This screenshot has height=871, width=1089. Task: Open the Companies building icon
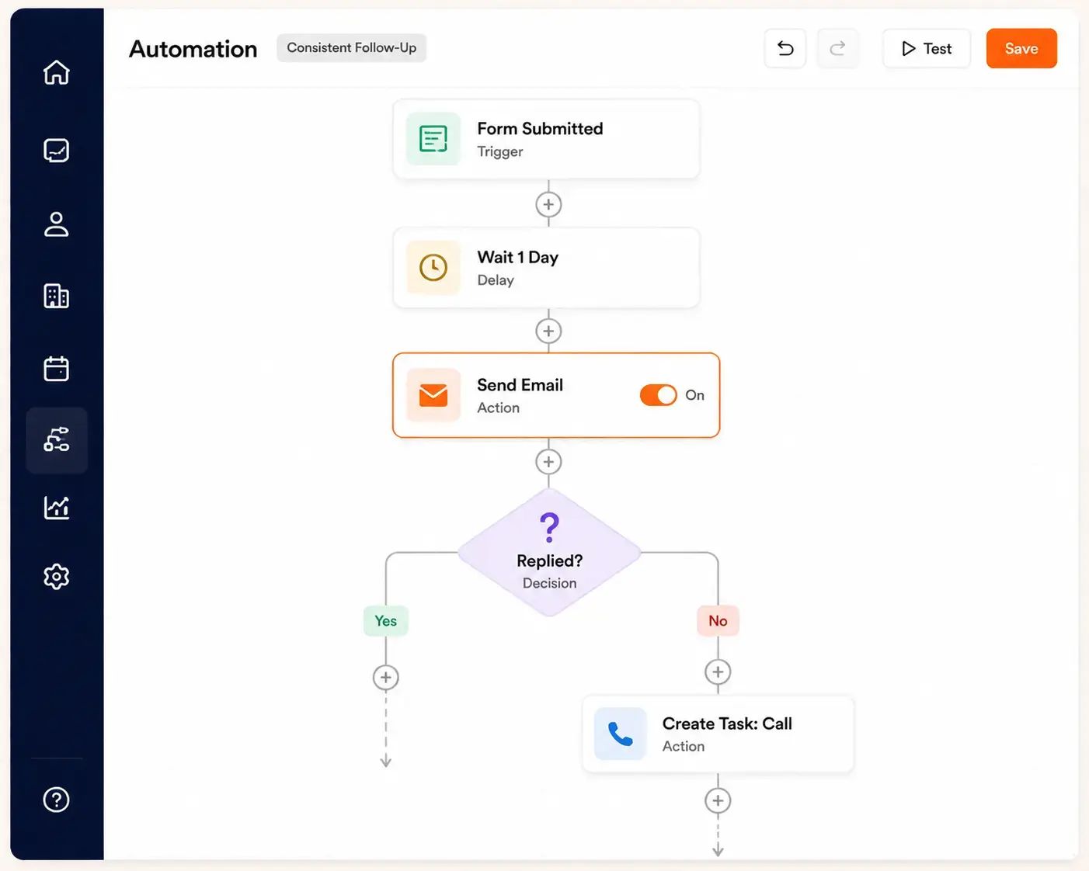pyautogui.click(x=57, y=296)
